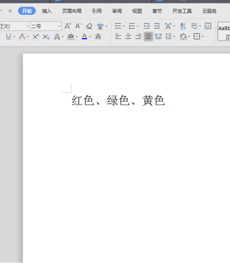Apply underline formatting
Image resolution: width=230 pixels, height=263 pixels.
pos(8,36)
